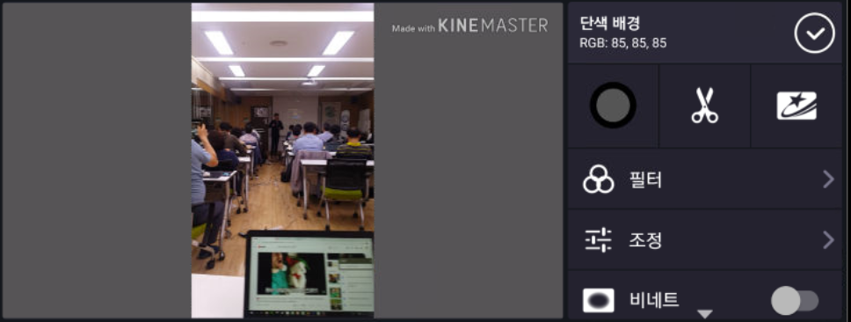
Task: Tap the three-circle filter icon
Action: click(x=598, y=179)
